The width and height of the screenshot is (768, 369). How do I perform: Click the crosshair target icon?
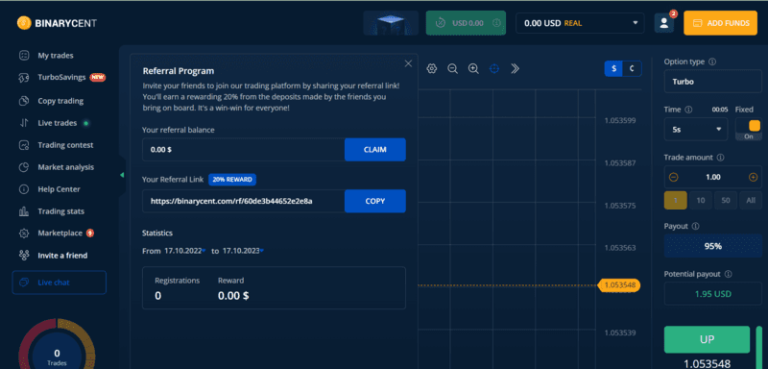[x=494, y=68]
